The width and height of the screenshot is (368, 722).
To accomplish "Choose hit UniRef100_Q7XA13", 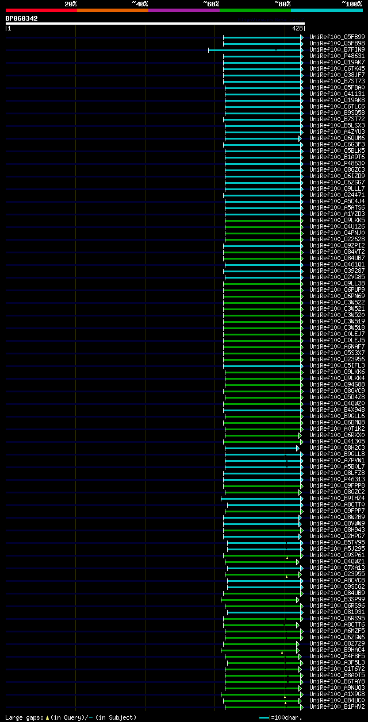I will pyautogui.click(x=337, y=568).
